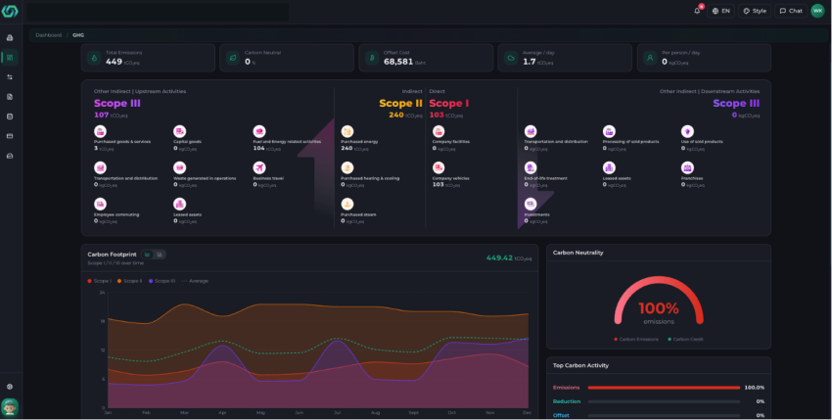Select Purchased heating & cooling icon
The image size is (832, 420).
[x=347, y=167]
